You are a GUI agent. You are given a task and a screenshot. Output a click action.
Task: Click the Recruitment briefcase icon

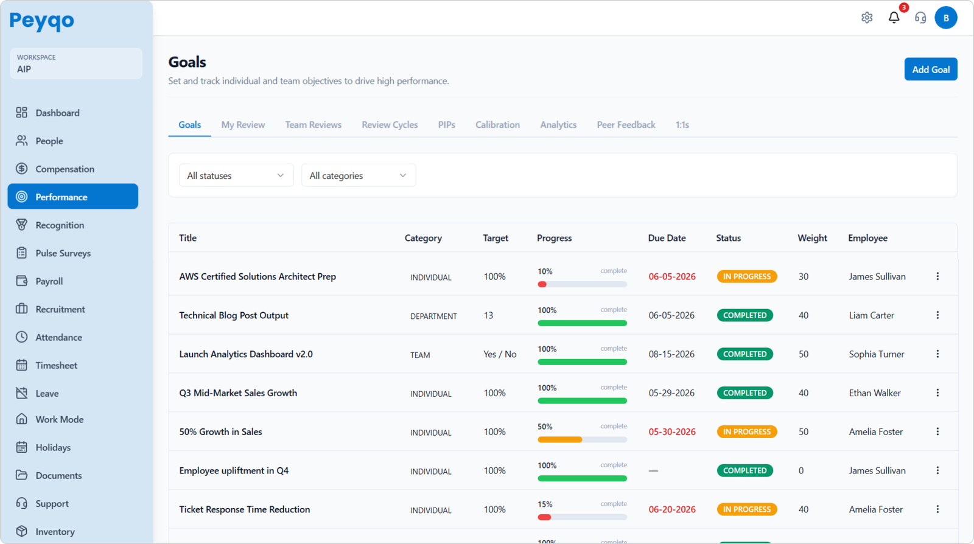pos(22,309)
